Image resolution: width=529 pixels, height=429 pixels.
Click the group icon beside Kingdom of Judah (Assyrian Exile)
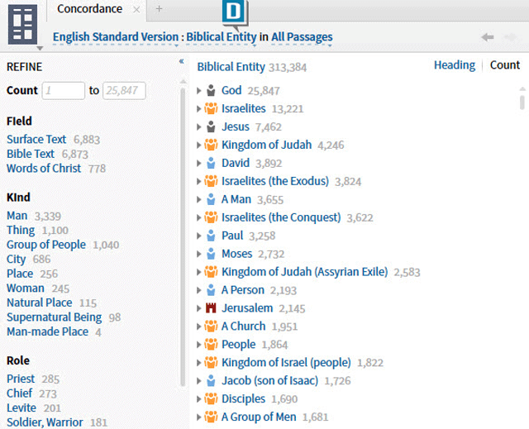pos(211,272)
